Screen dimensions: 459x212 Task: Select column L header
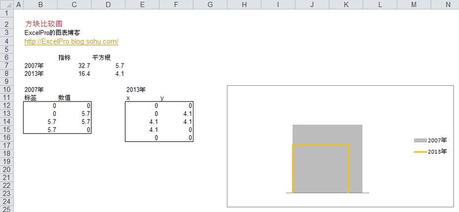pyautogui.click(x=380, y=4)
